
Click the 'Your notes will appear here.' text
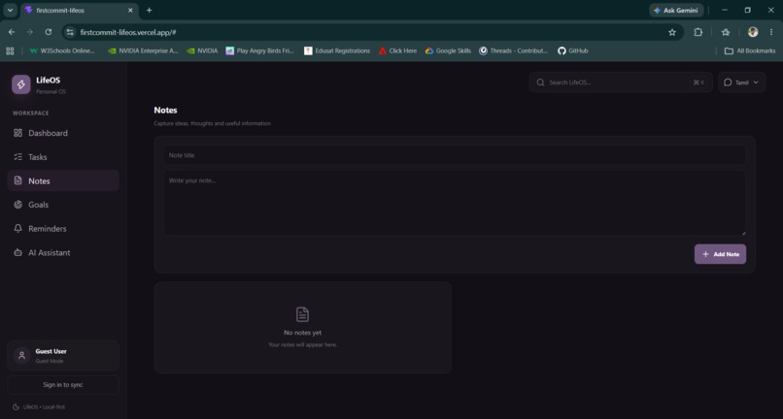point(303,344)
